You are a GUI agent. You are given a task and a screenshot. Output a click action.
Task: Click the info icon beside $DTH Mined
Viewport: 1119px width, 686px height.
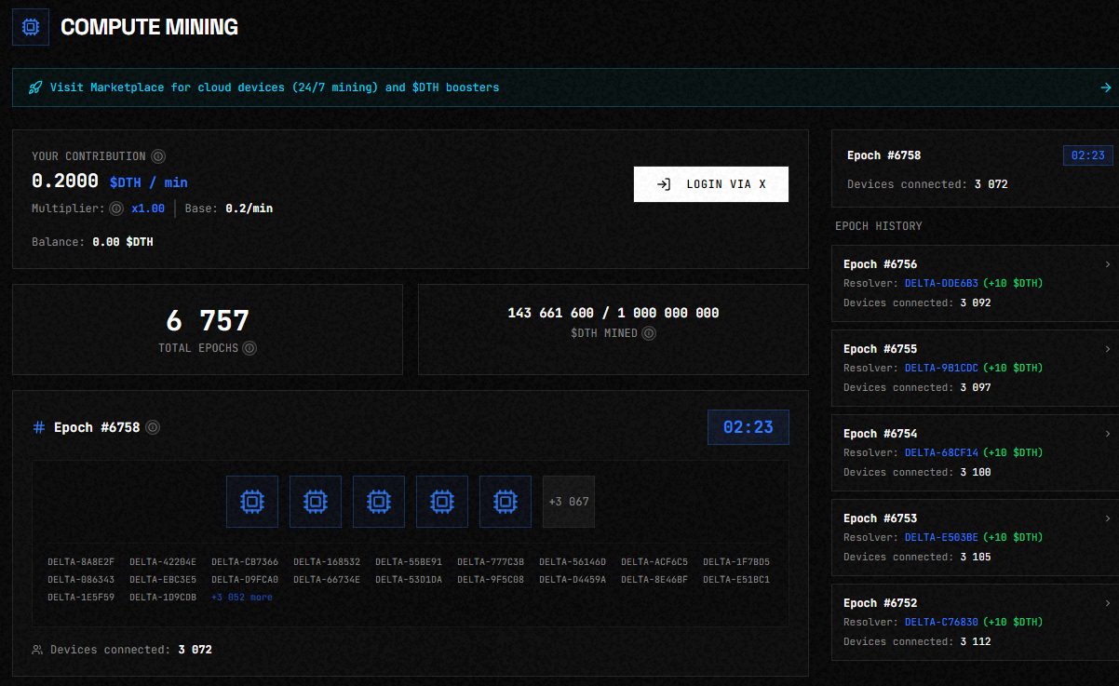coord(649,333)
